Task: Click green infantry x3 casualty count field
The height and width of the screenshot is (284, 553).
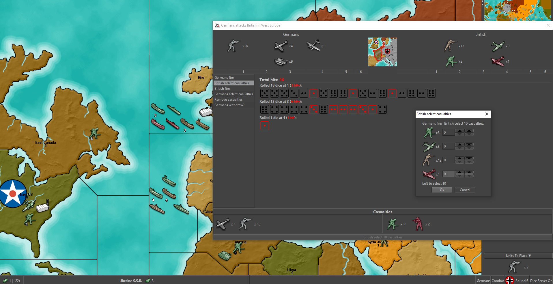Action: [449, 132]
